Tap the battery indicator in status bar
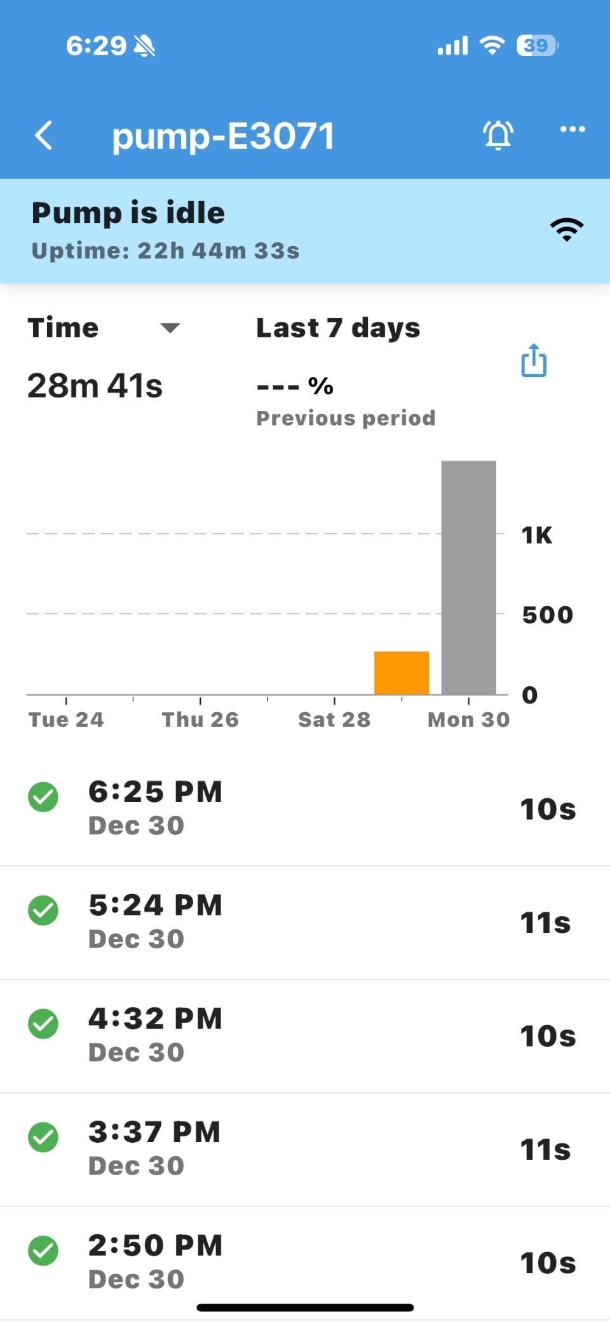Viewport: 610px width, 1324px height. pyautogui.click(x=537, y=46)
